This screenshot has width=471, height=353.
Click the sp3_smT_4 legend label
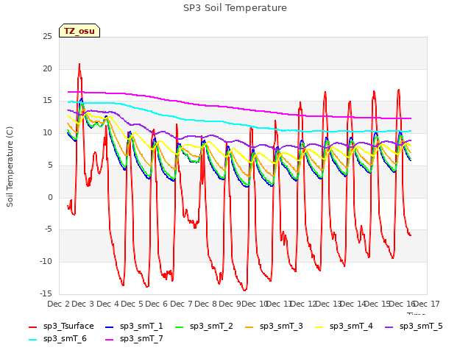click(x=351, y=327)
